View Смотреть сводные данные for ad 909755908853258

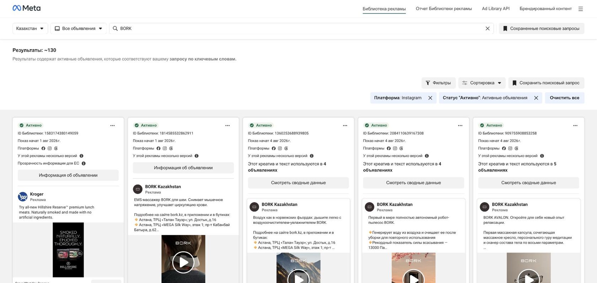pyautogui.click(x=529, y=183)
